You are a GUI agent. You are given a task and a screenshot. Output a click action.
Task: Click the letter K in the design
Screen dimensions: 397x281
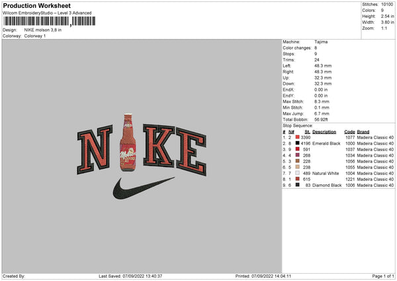click(x=159, y=145)
